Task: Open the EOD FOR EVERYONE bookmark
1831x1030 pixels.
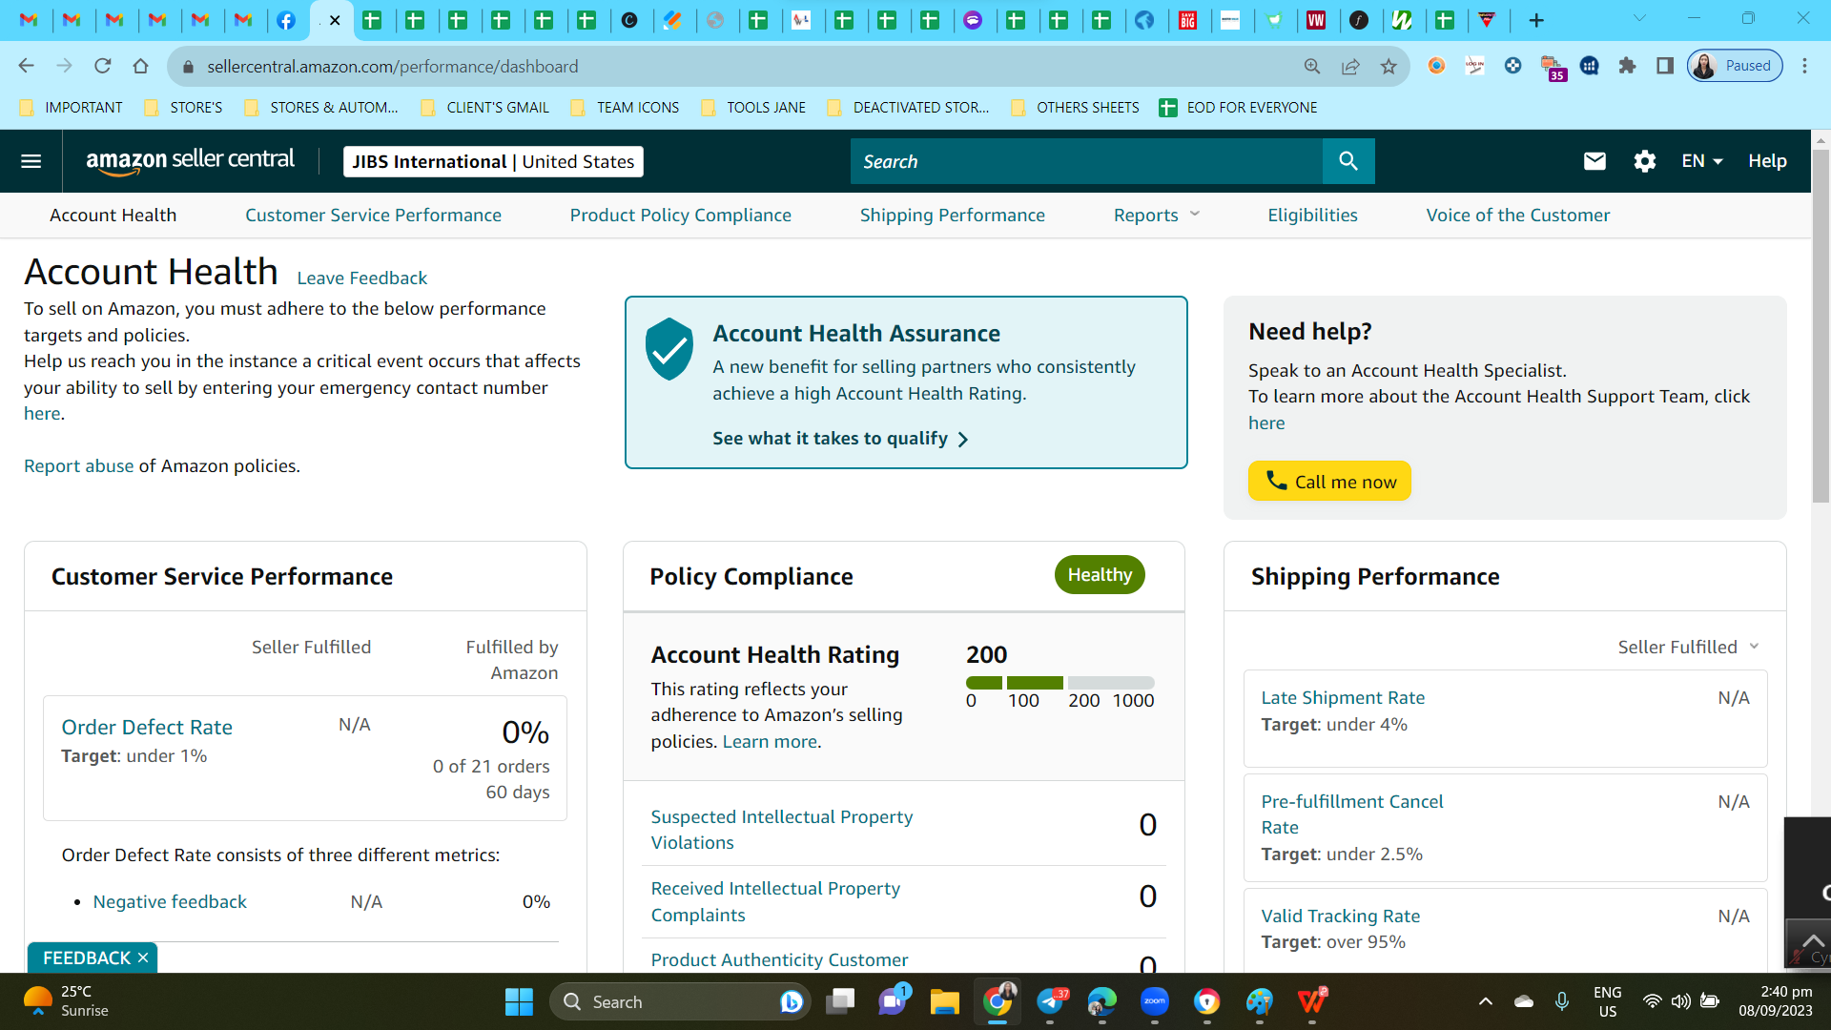Action: tap(1238, 108)
